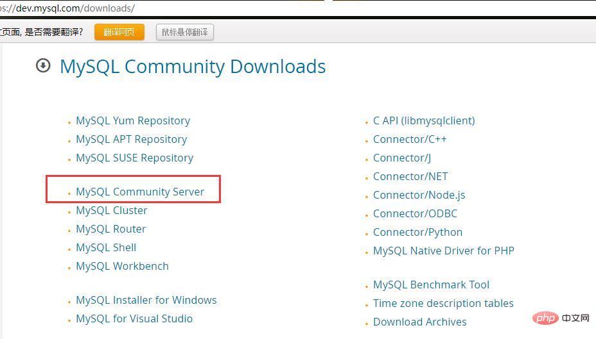Click the 鼠标悬停翻译 hover translate button
Image resolution: width=596 pixels, height=339 pixels.
click(185, 32)
